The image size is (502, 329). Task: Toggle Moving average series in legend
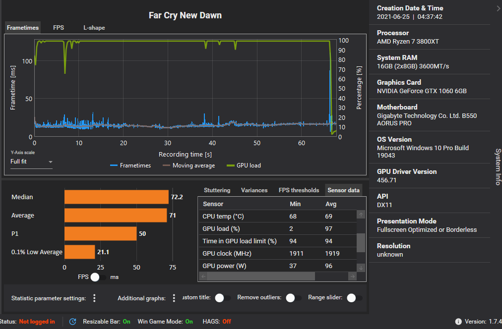click(x=189, y=165)
